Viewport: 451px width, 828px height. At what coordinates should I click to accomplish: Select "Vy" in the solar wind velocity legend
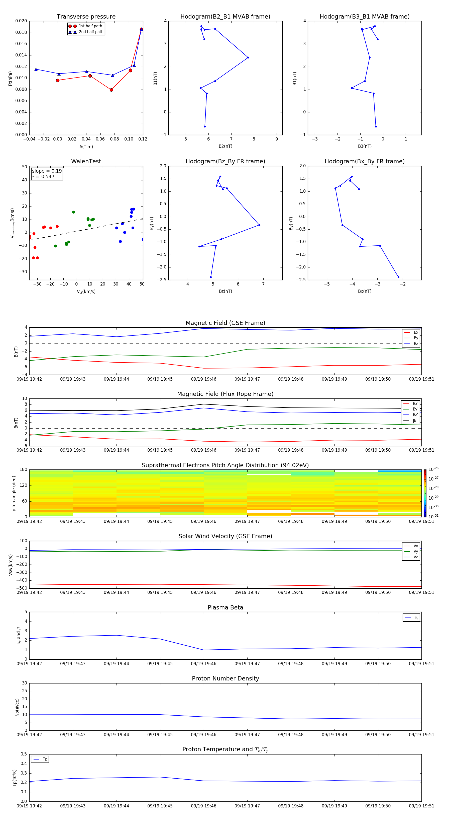[411, 551]
